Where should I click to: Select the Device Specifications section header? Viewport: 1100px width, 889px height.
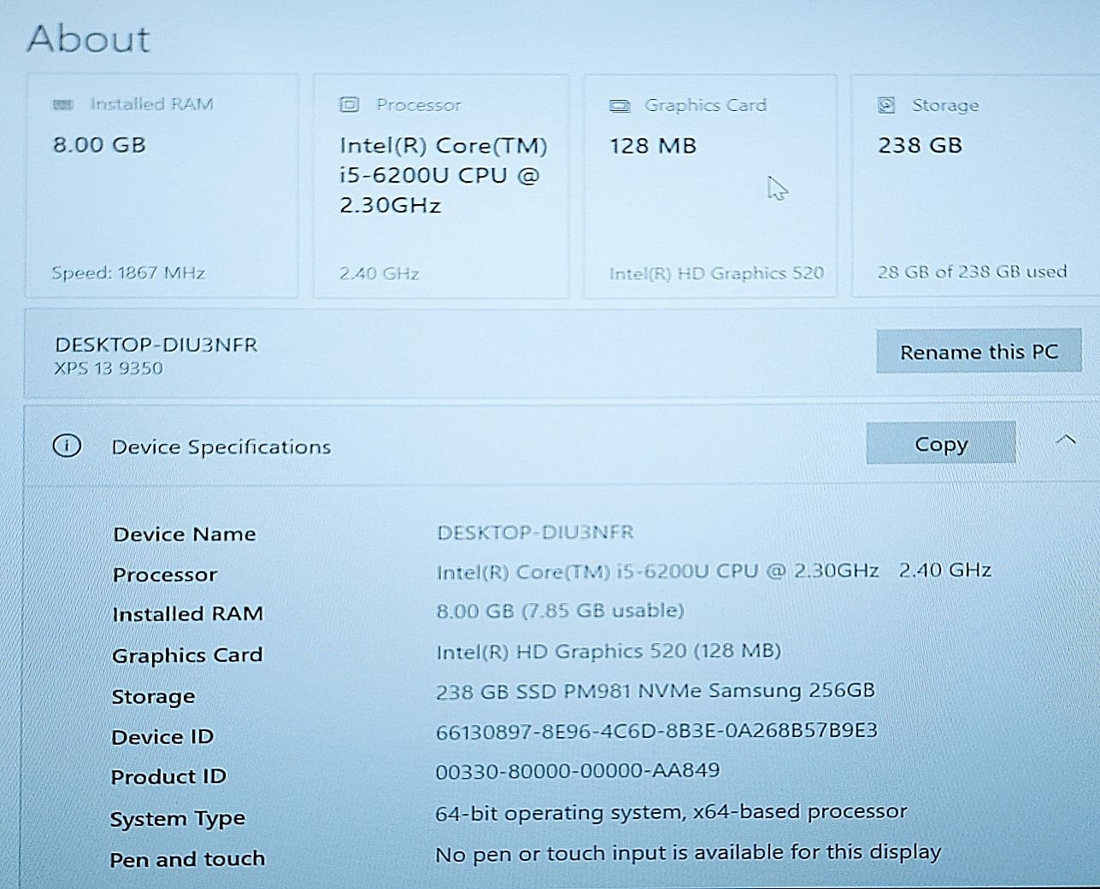221,446
